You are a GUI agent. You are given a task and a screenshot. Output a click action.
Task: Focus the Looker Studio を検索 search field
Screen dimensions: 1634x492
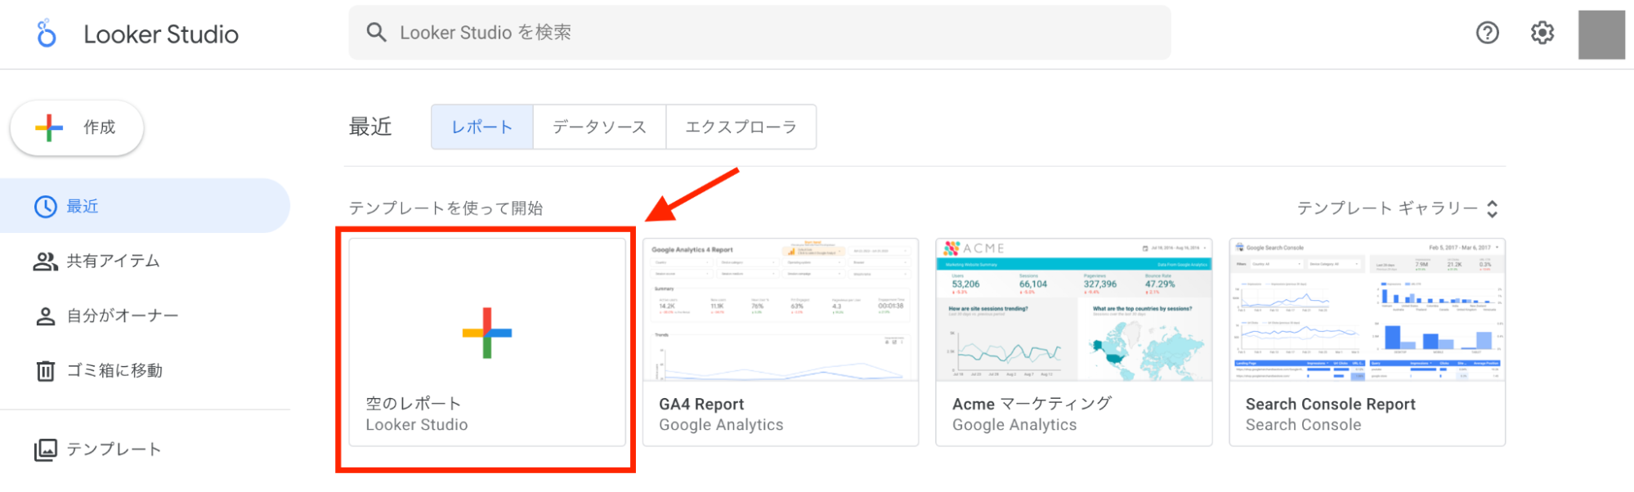click(759, 33)
